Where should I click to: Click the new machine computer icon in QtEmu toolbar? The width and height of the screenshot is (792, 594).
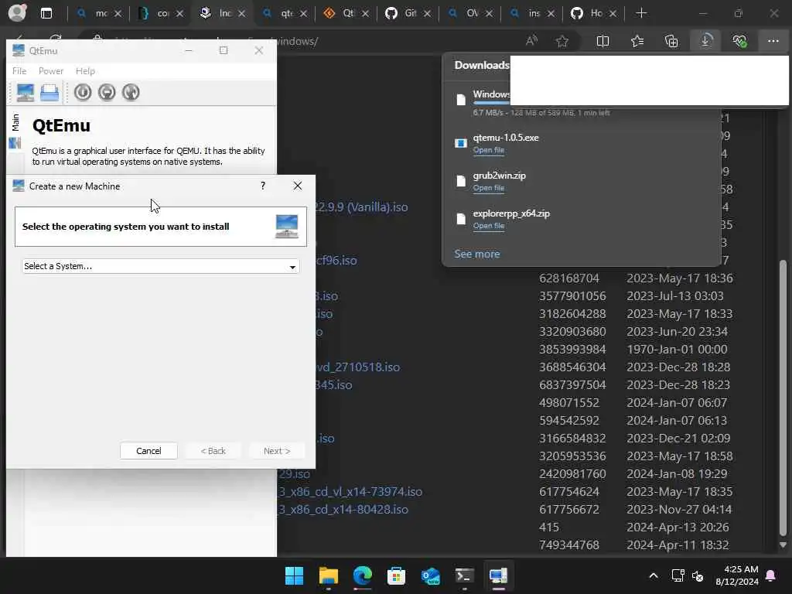26,93
